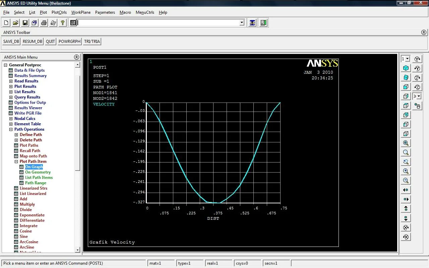Open the Select menu
This screenshot has width=429, height=268.
(19, 12)
